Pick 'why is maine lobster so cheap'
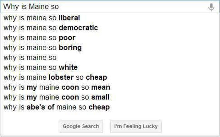 pyautogui.click(x=110, y=77)
